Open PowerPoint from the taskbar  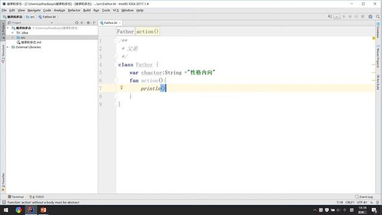click(43, 210)
